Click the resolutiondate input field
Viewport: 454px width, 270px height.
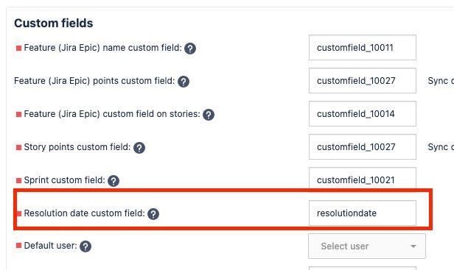363,213
